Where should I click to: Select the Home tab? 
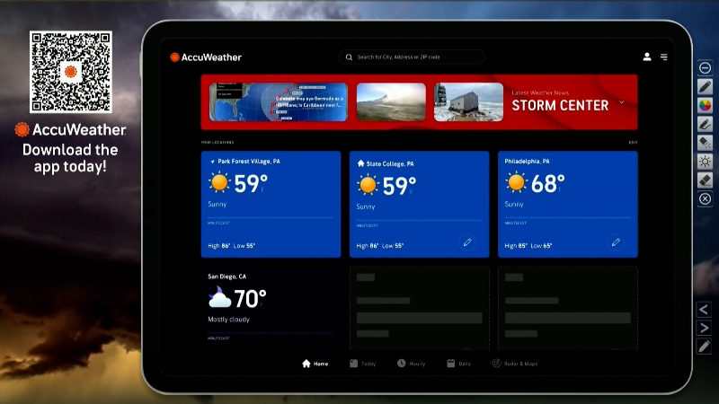click(315, 364)
